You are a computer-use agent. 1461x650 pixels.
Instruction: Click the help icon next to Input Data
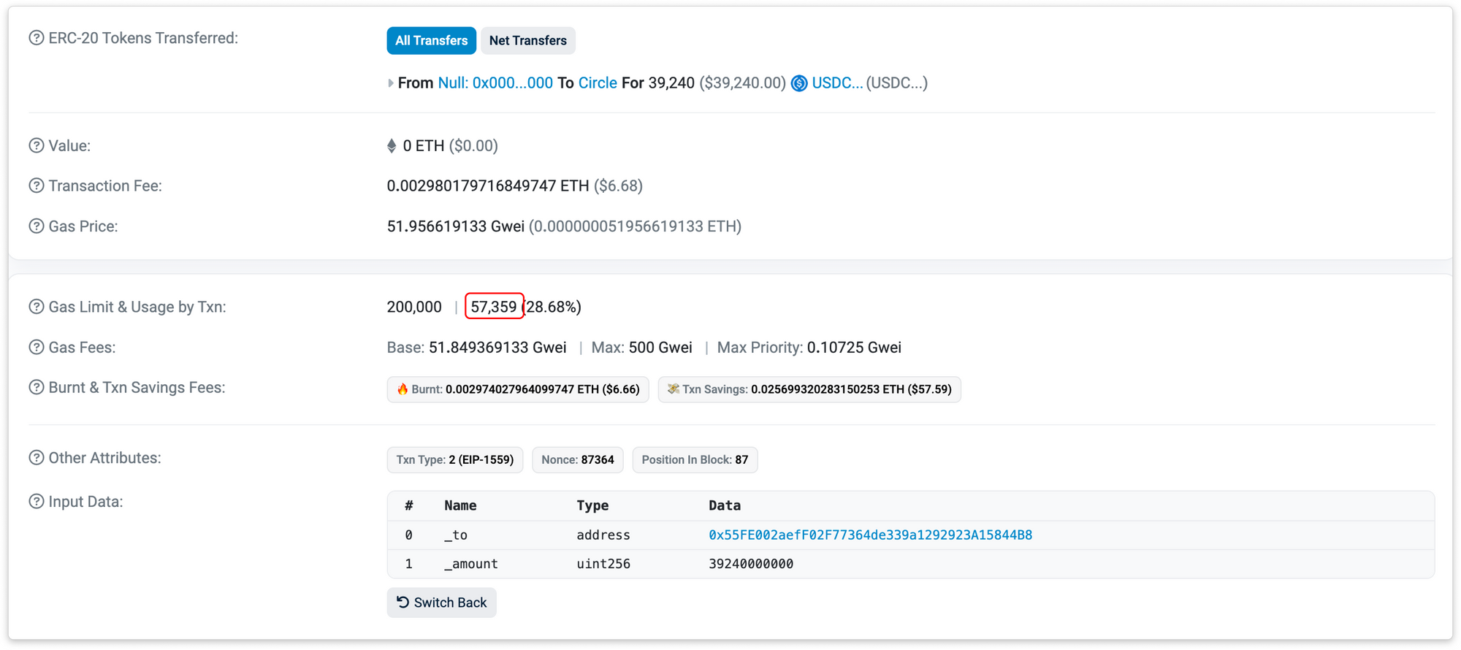point(36,502)
